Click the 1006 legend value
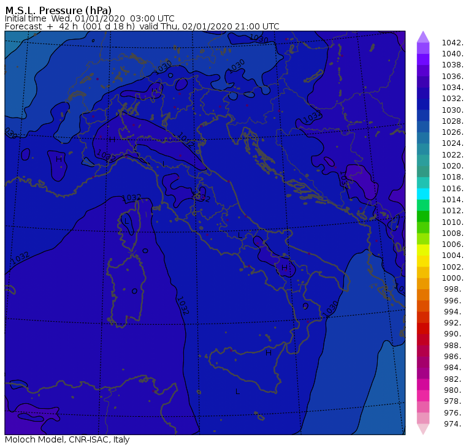 coord(453,244)
